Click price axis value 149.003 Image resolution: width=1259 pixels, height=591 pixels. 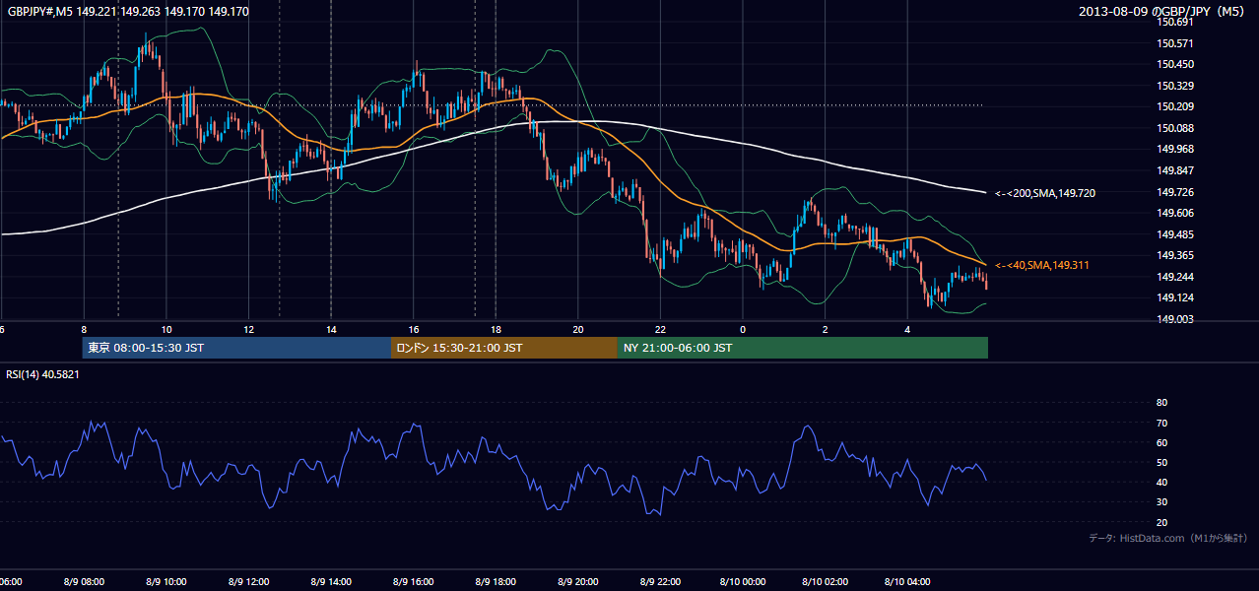(x=1174, y=319)
